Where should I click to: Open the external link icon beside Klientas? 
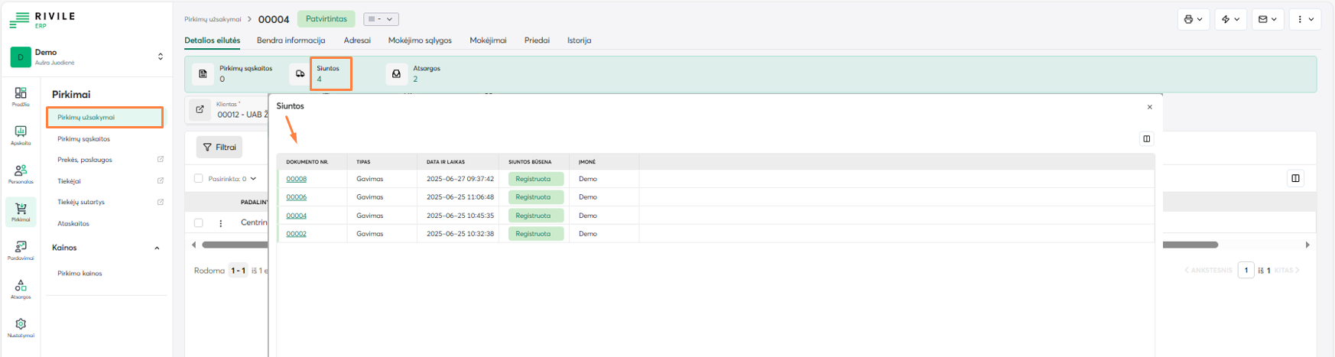pyautogui.click(x=200, y=110)
